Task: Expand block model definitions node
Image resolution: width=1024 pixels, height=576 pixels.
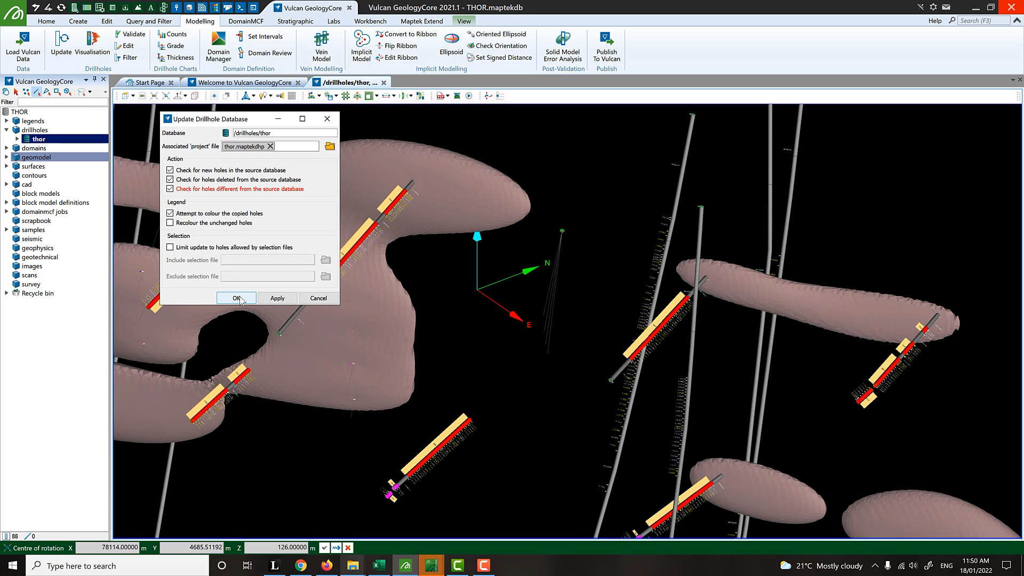Action: pos(6,203)
